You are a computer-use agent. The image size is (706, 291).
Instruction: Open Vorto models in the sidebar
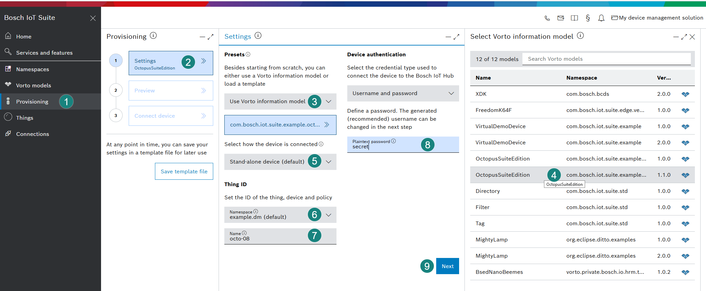[51, 85]
